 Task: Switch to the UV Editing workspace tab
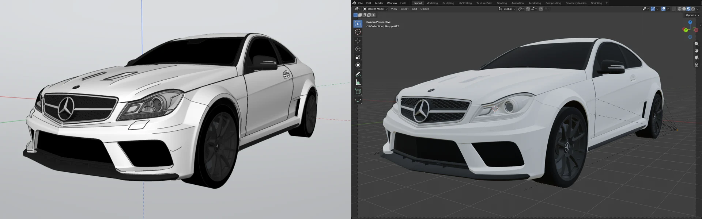465,3
